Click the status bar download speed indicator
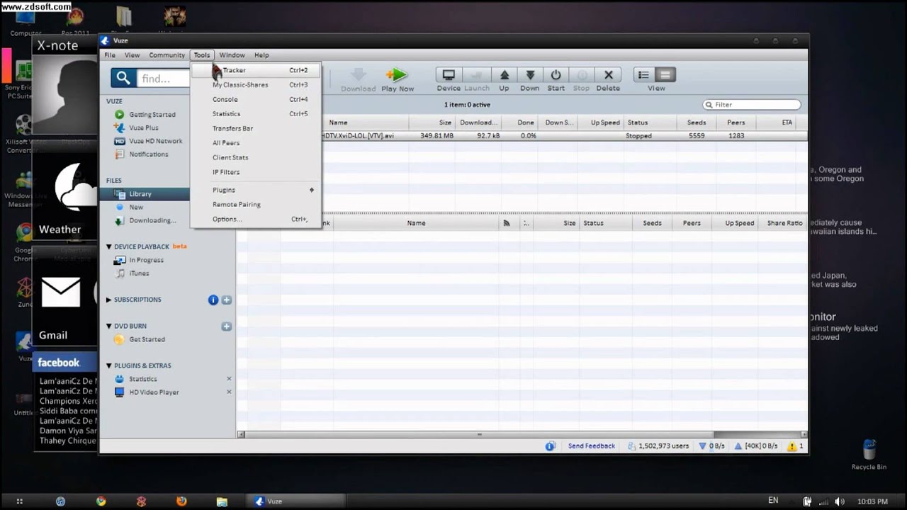 pos(711,446)
